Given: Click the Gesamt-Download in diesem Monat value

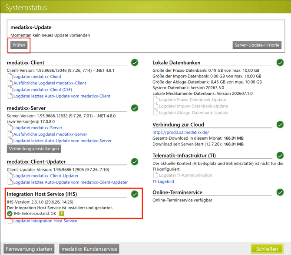Looking at the screenshot, I should pos(234,138).
